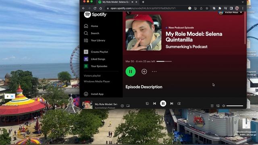258x145 pixels.
Task: Open the play queue icon
Action: [x=212, y=106]
